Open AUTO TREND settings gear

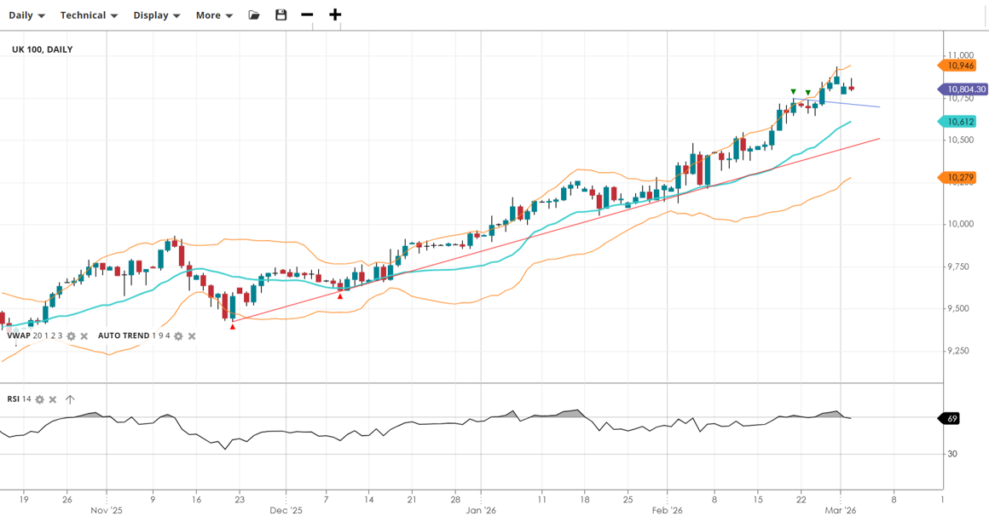click(x=178, y=336)
